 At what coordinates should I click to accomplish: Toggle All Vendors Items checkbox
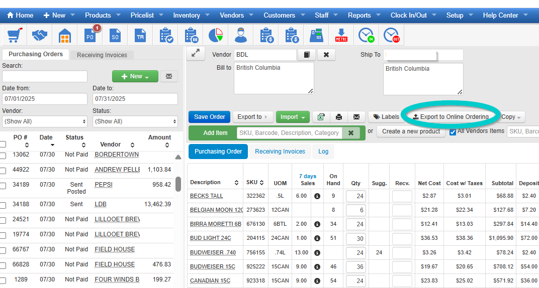(x=453, y=132)
